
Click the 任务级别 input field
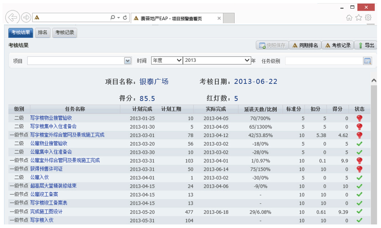pyautogui.click(x=324, y=61)
